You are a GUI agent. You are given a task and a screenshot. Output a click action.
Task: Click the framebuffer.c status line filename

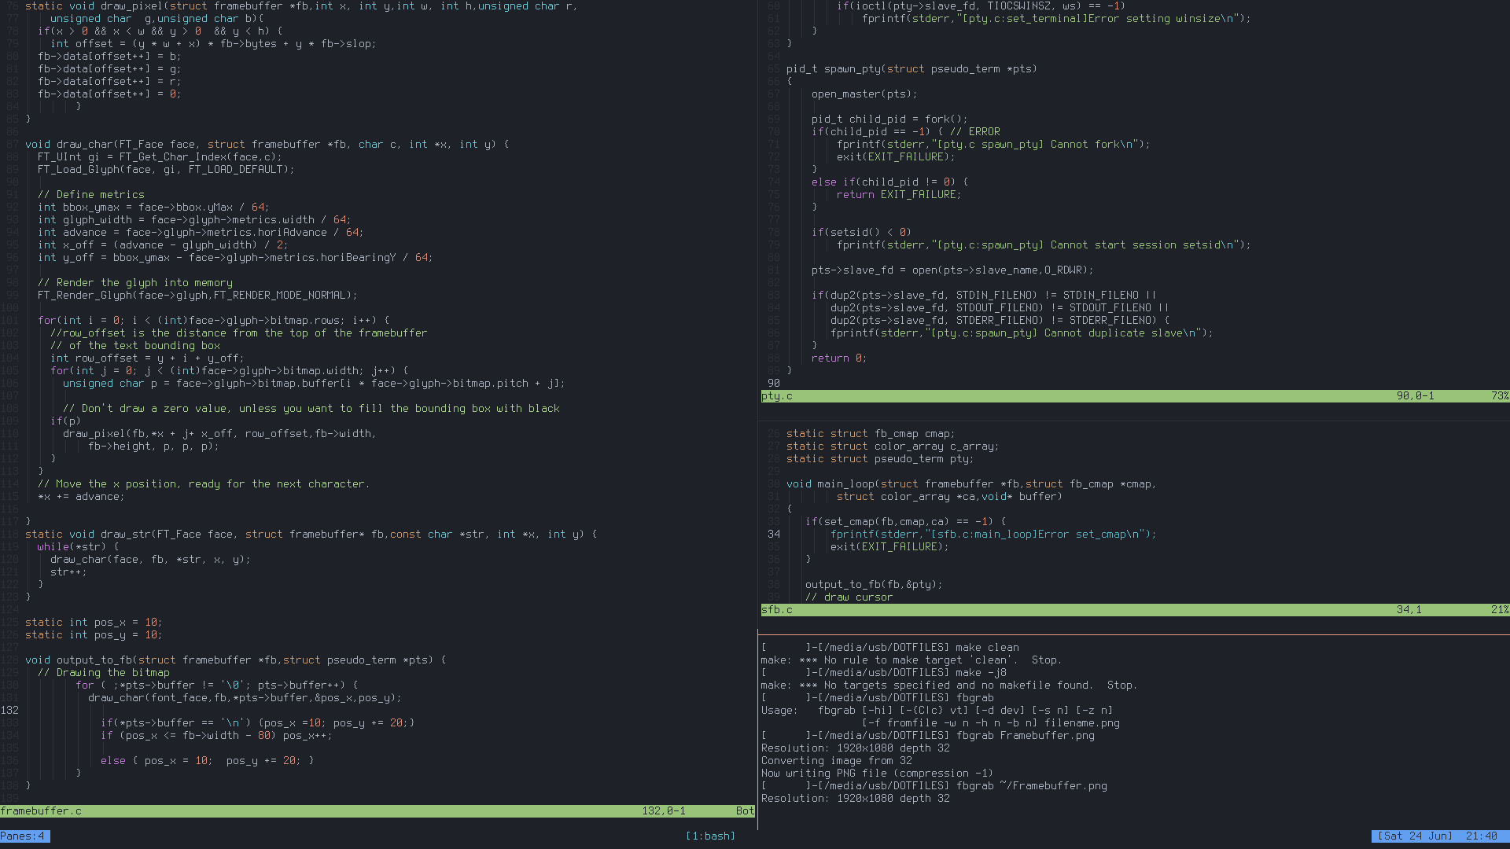click(41, 810)
